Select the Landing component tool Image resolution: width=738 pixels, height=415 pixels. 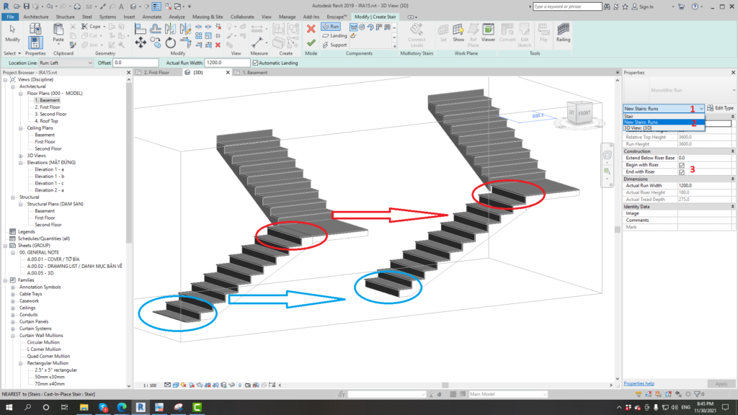point(334,35)
